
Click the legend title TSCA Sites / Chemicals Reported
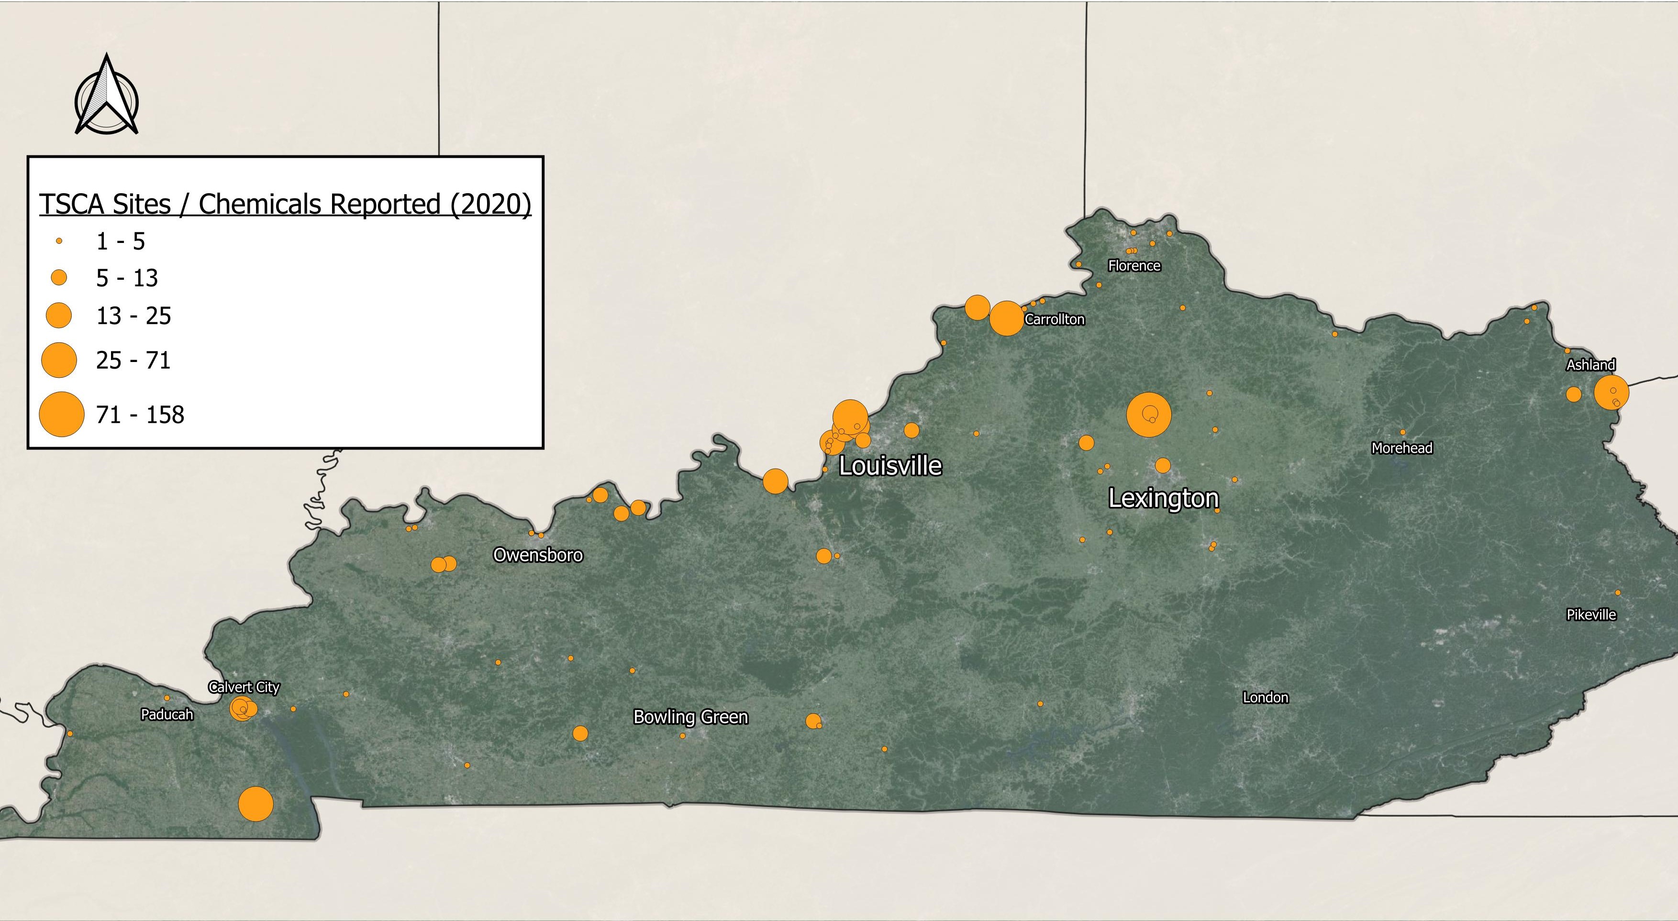pos(285,204)
